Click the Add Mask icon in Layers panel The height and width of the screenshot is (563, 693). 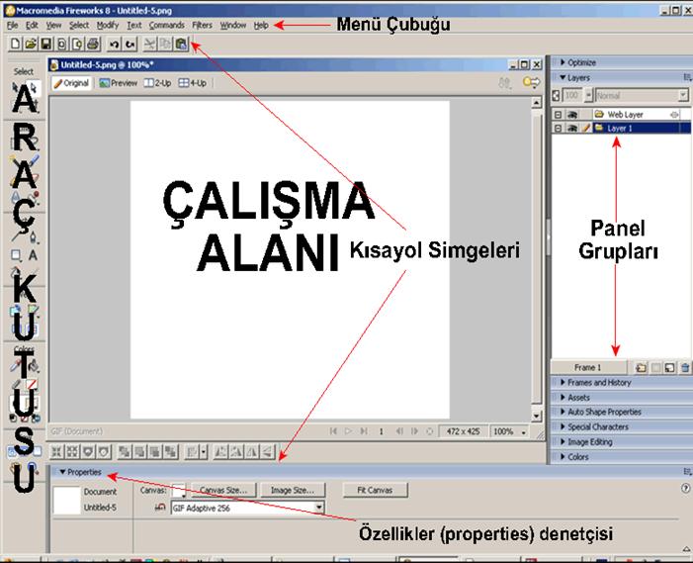coord(656,367)
